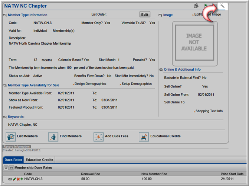Click the Renewal Fee column header
249x186 pixels.
pyautogui.click(x=91, y=174)
